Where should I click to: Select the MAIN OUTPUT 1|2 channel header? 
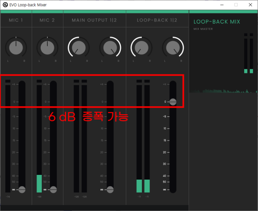(x=95, y=20)
